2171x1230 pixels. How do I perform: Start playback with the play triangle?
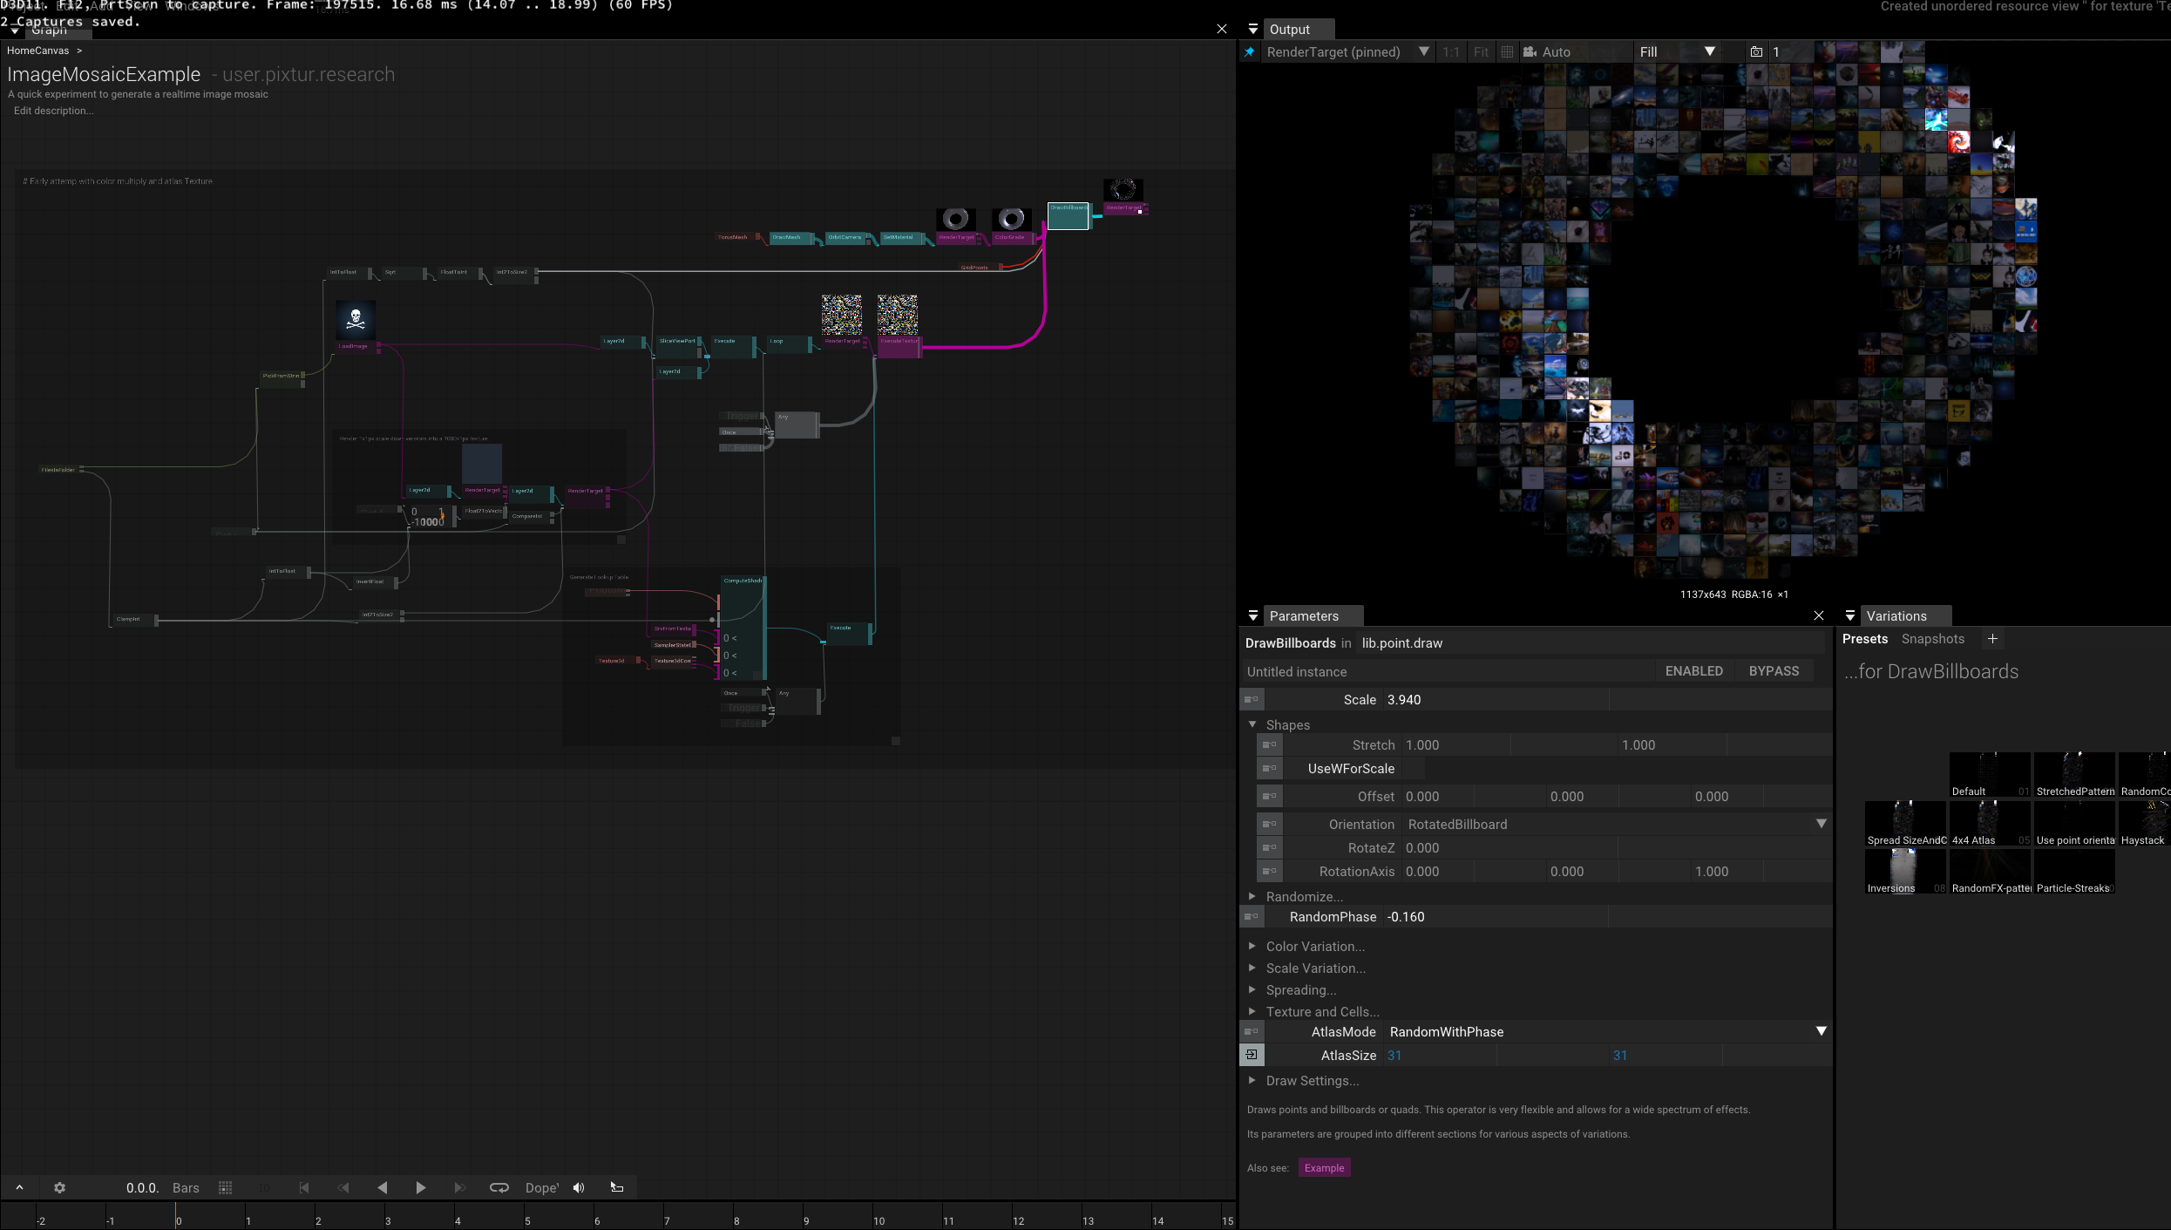coord(421,1187)
